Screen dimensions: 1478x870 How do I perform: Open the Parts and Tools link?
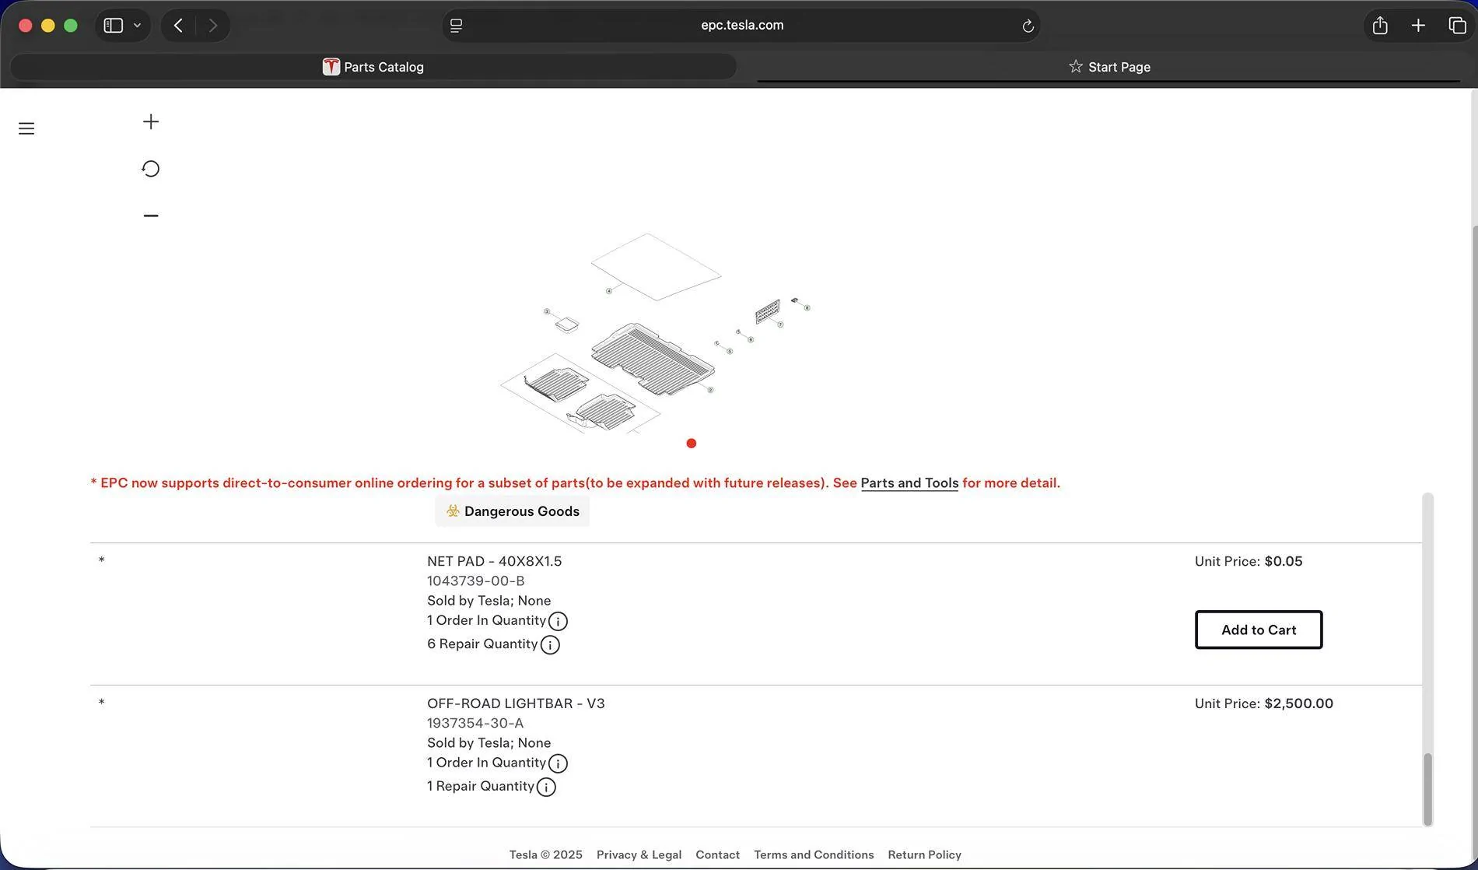[x=909, y=482]
